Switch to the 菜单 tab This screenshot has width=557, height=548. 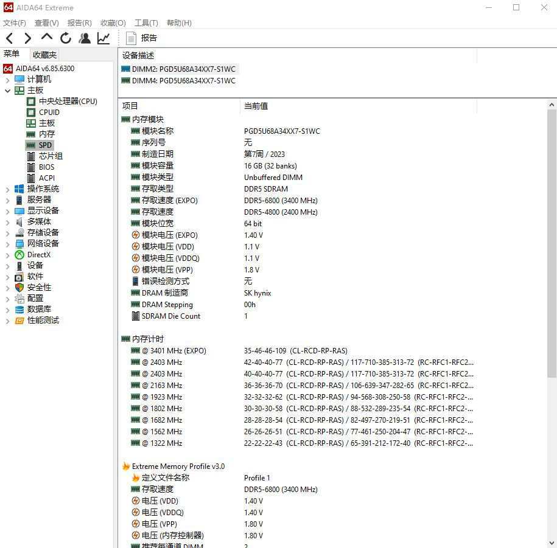[12, 54]
